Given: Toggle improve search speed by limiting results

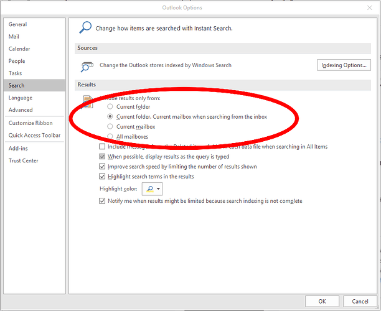Looking at the screenshot, I should [x=102, y=166].
